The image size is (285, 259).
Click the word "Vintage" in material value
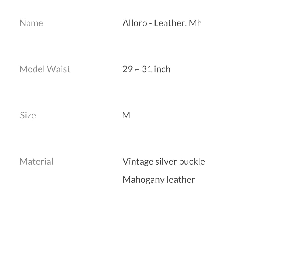tap(138, 161)
